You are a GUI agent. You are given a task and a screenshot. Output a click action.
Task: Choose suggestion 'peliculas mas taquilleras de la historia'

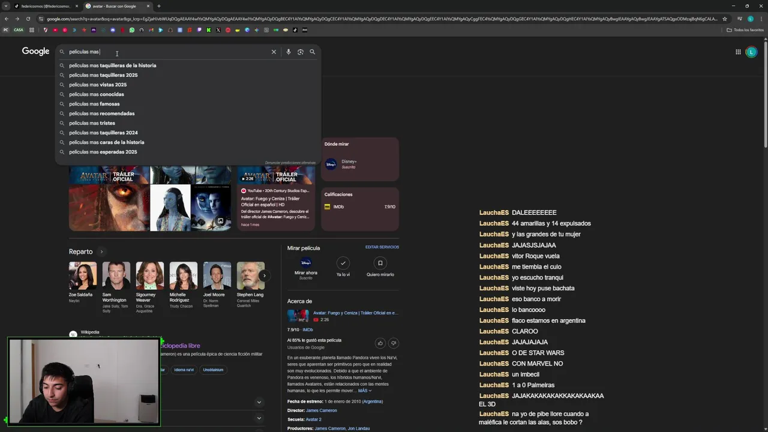coord(188,65)
